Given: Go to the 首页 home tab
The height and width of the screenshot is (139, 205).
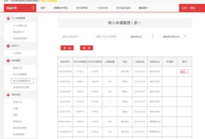Looking at the screenshot, I should tap(43, 8).
